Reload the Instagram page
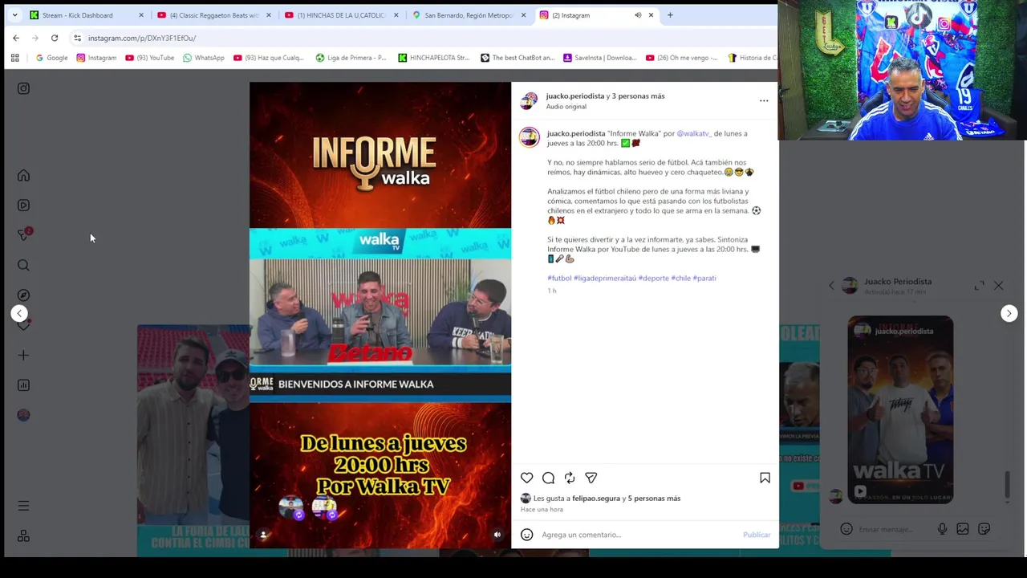1027x578 pixels. tap(55, 38)
